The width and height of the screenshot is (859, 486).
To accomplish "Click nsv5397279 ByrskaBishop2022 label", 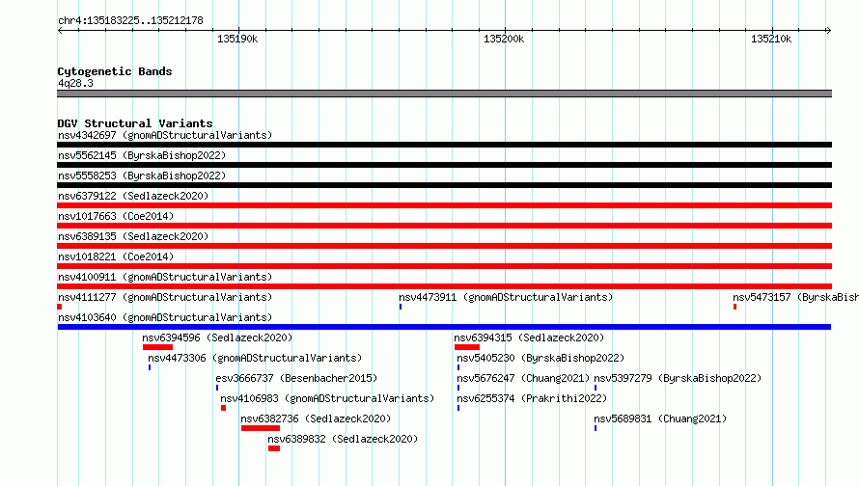I will [x=678, y=378].
